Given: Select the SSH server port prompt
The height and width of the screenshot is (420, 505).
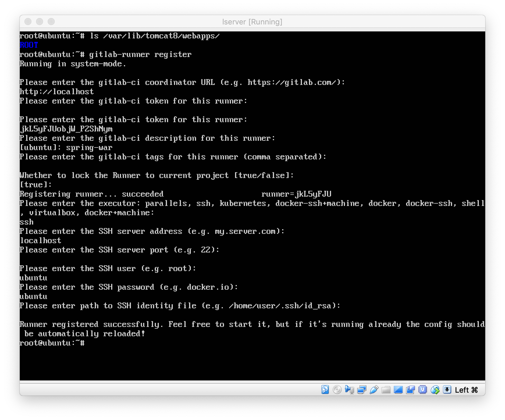Looking at the screenshot, I should coord(120,250).
